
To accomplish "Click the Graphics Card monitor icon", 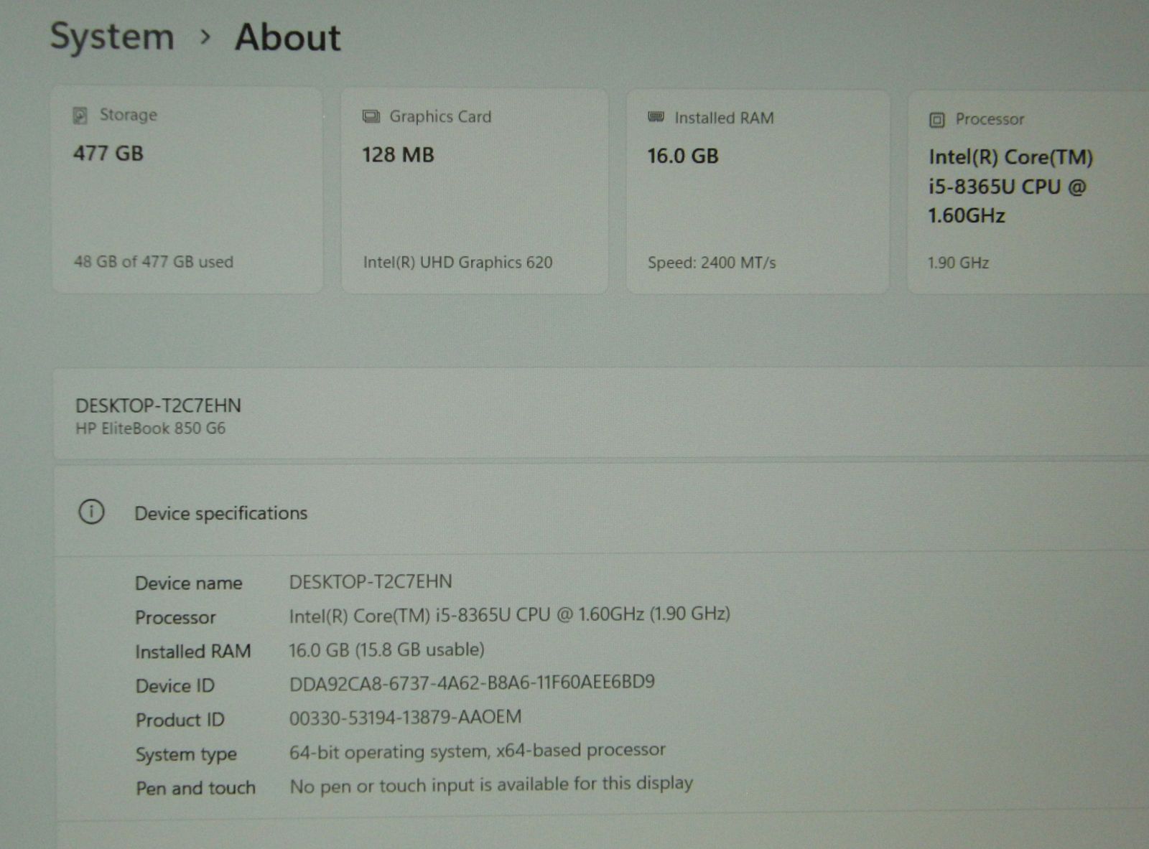I will pos(371,117).
